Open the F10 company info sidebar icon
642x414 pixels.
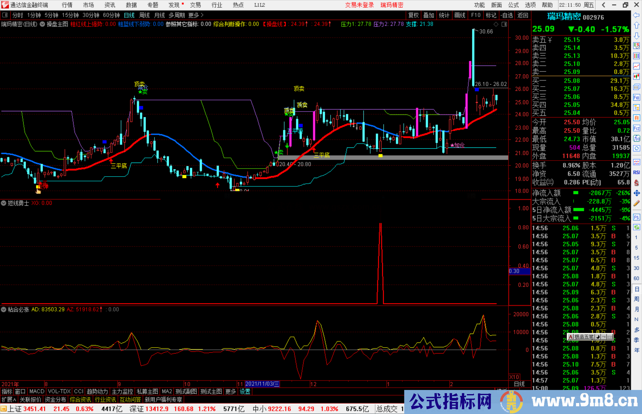[x=636, y=97]
